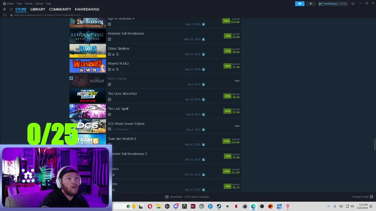Open DCS World Steam Edition listing
The height and width of the screenshot is (211, 376).
tap(155, 126)
